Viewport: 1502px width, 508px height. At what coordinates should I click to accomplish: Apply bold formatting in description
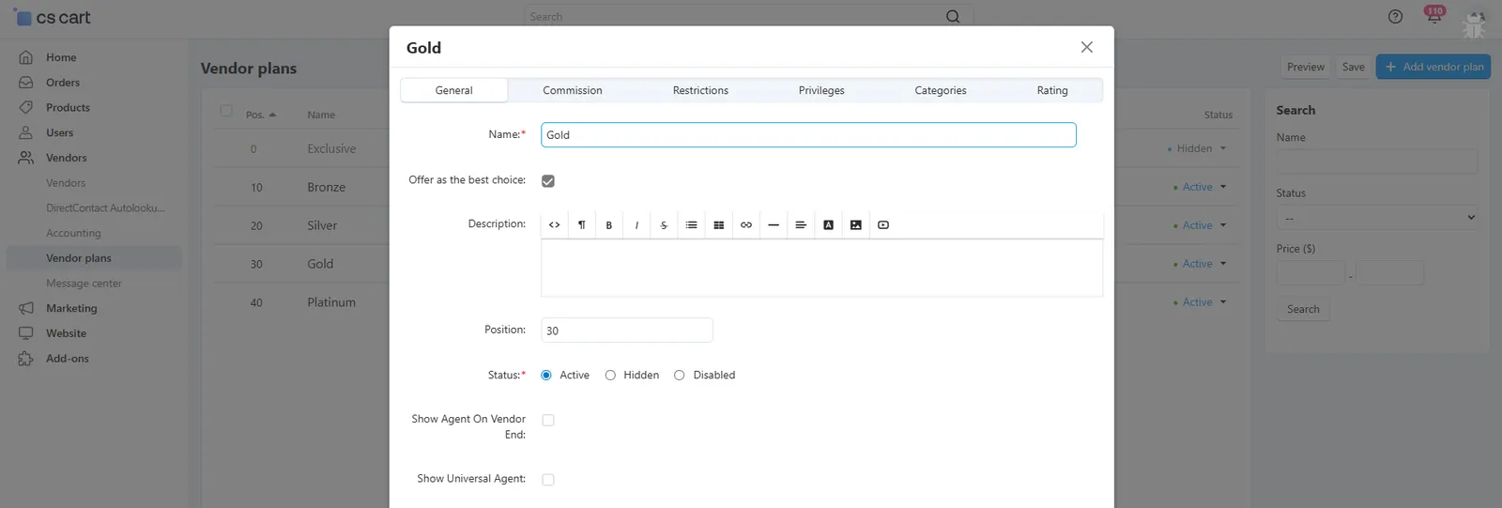coord(609,225)
